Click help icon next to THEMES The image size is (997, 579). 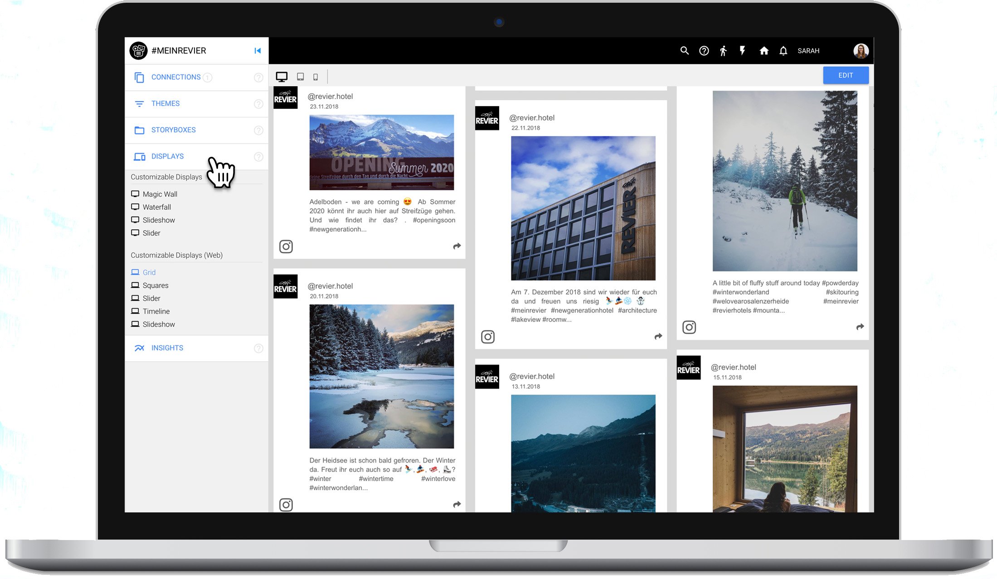[258, 104]
